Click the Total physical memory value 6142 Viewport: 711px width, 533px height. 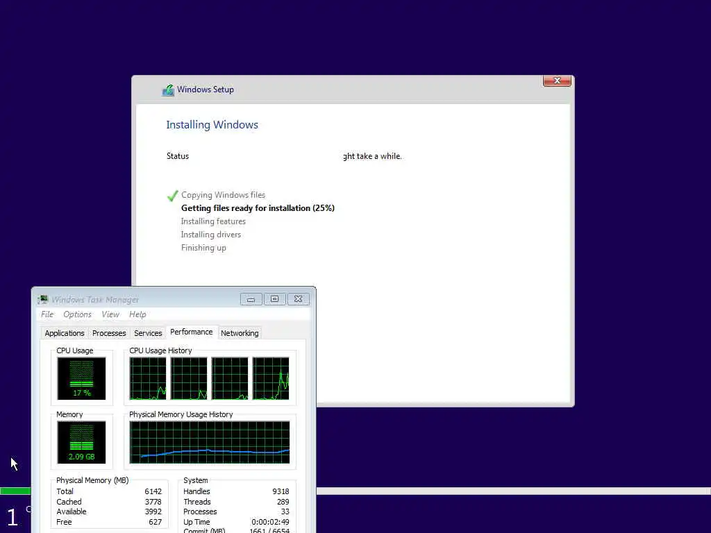pyautogui.click(x=153, y=491)
